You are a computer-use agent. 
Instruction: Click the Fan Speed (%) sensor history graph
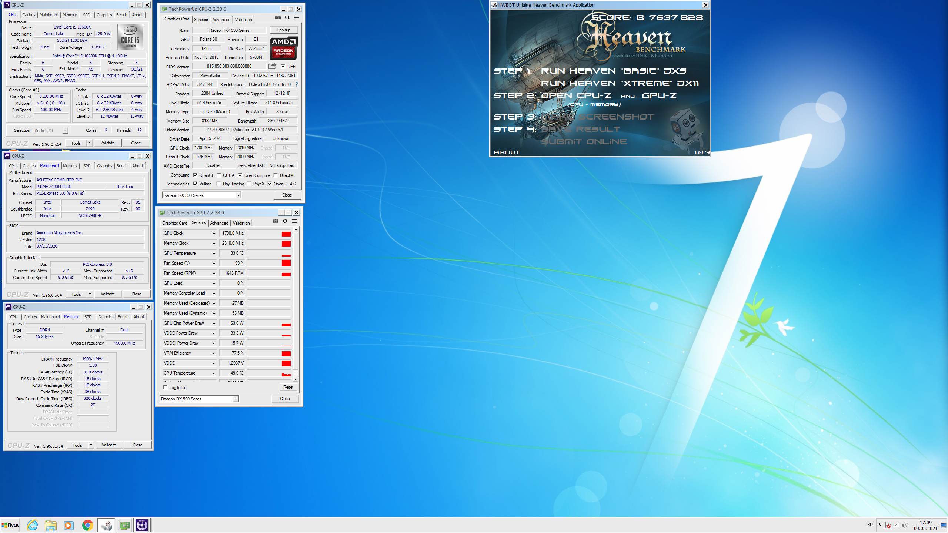point(269,263)
